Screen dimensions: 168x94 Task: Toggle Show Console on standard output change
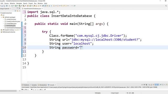(156, 85)
